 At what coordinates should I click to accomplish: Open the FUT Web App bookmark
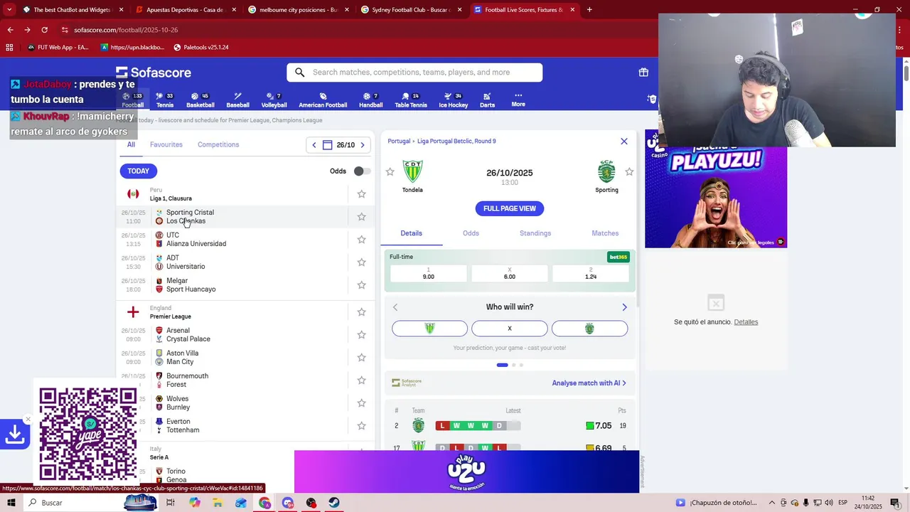point(58,48)
